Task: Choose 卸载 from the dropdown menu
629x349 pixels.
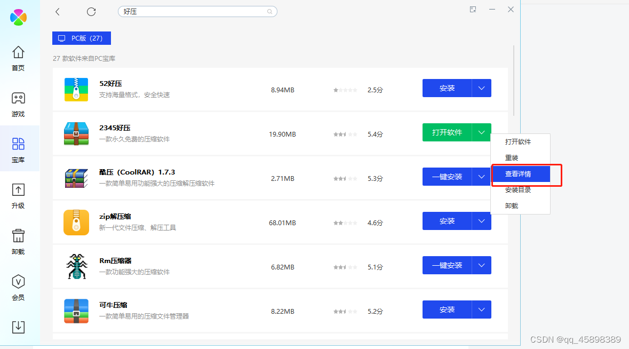Action: coord(520,206)
